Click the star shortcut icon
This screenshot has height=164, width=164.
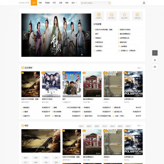pos(124,16)
